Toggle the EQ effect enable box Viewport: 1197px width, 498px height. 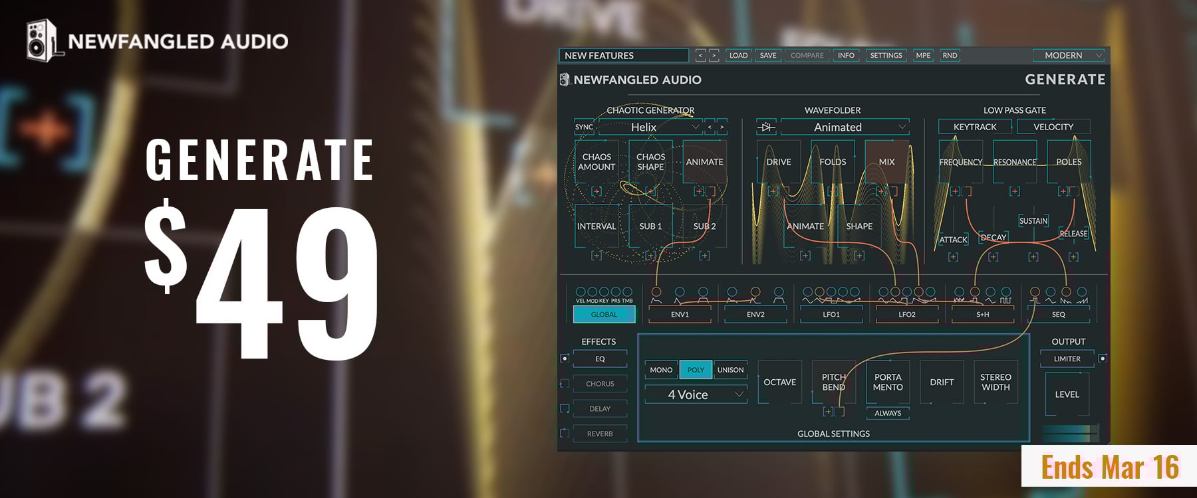click(565, 359)
